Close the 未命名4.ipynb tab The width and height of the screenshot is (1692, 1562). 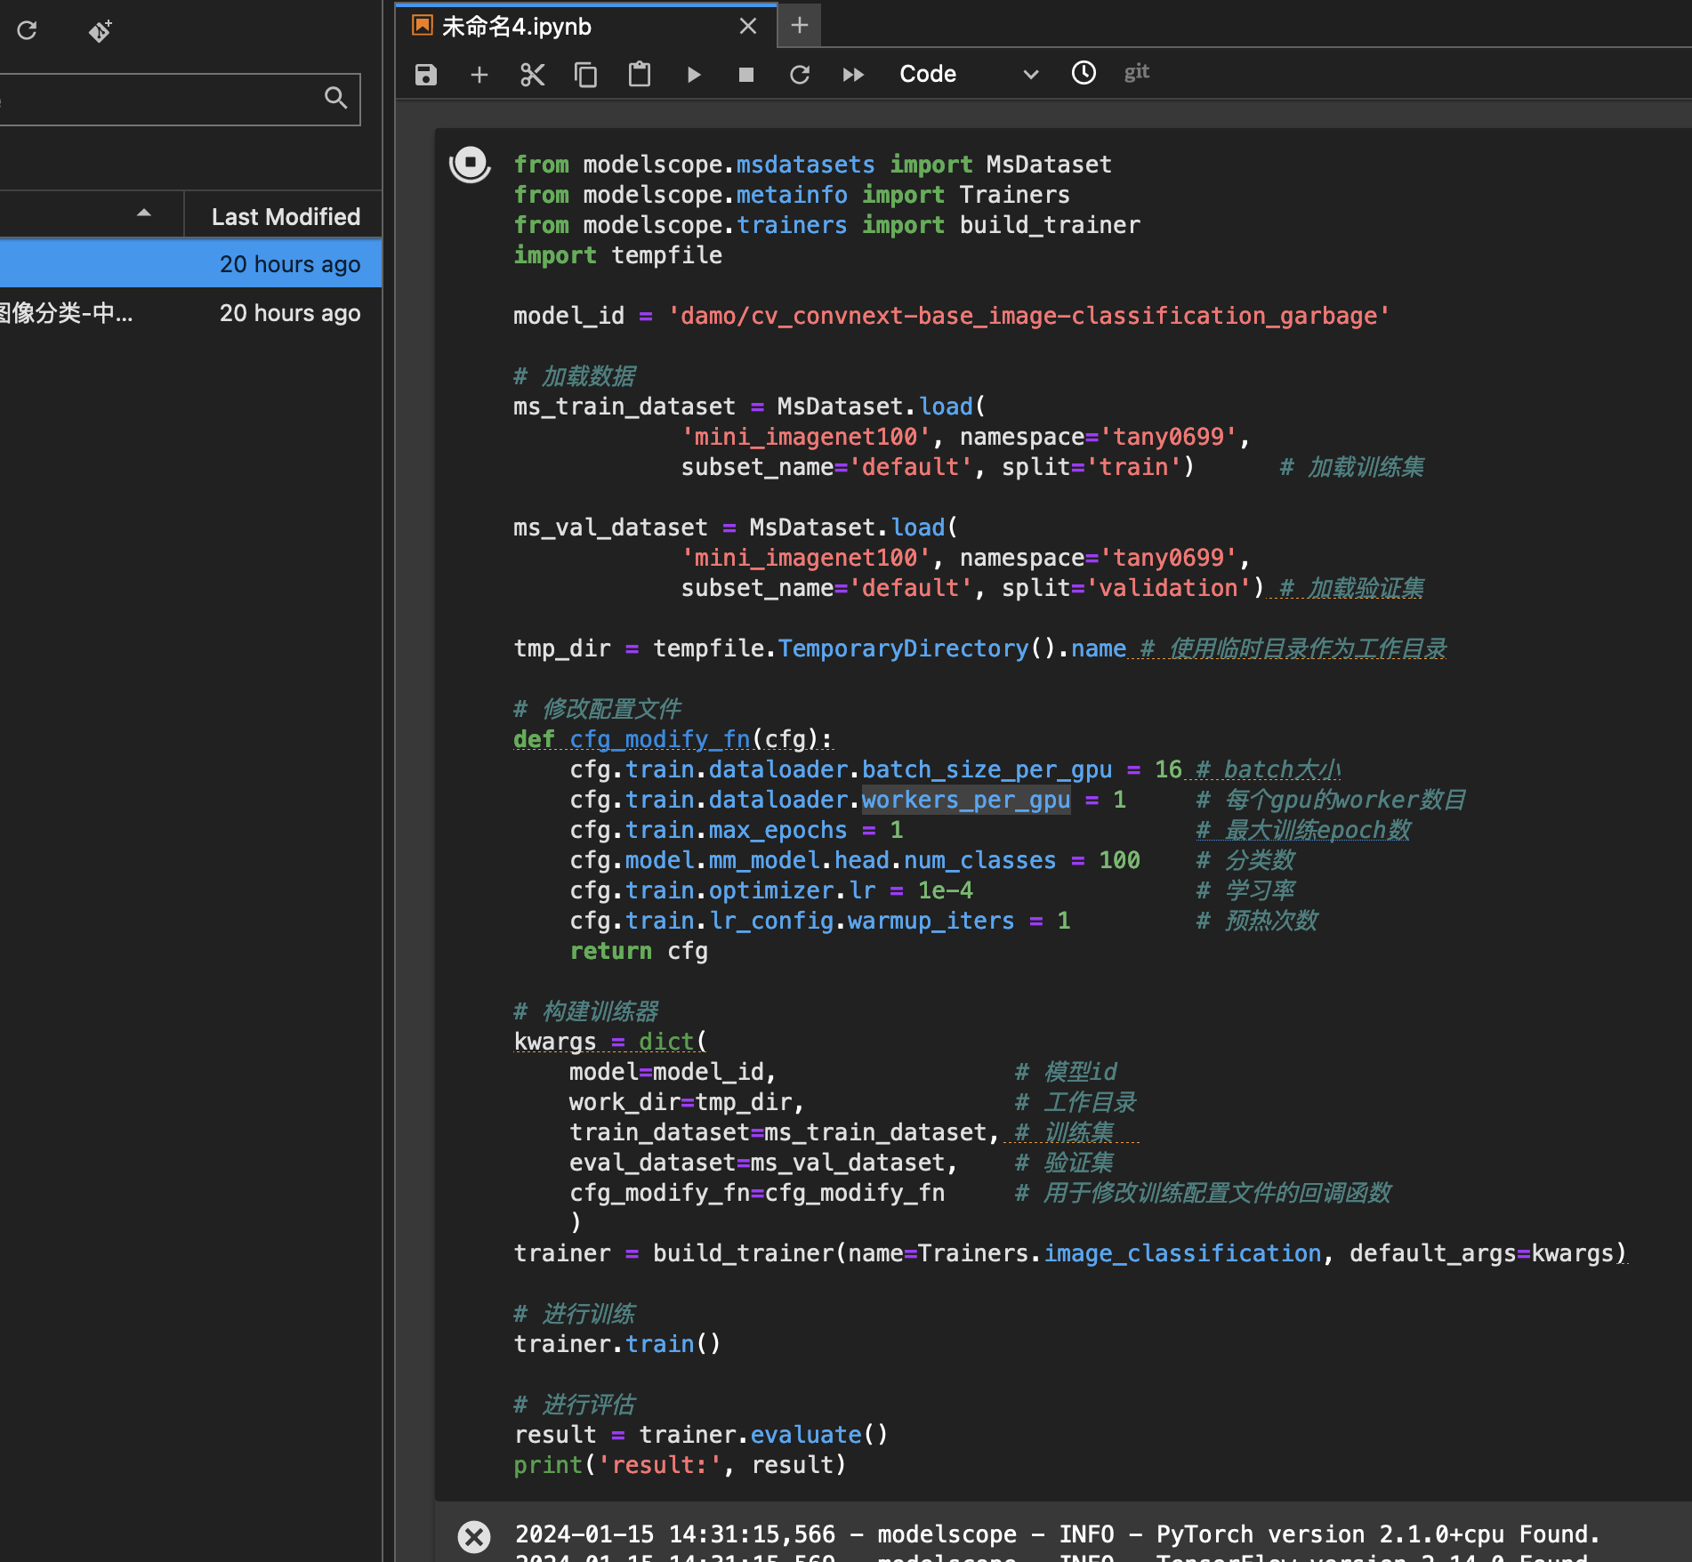click(x=748, y=27)
